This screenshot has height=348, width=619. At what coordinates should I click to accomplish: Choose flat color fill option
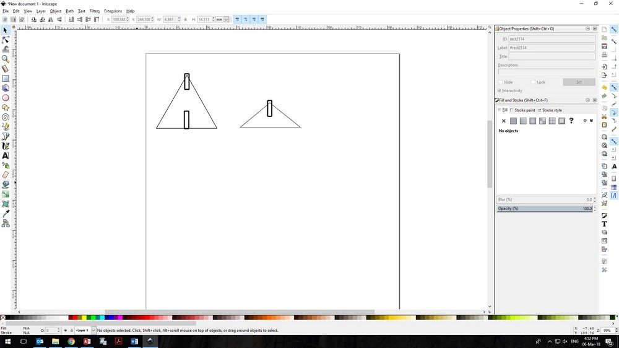pyautogui.click(x=513, y=121)
